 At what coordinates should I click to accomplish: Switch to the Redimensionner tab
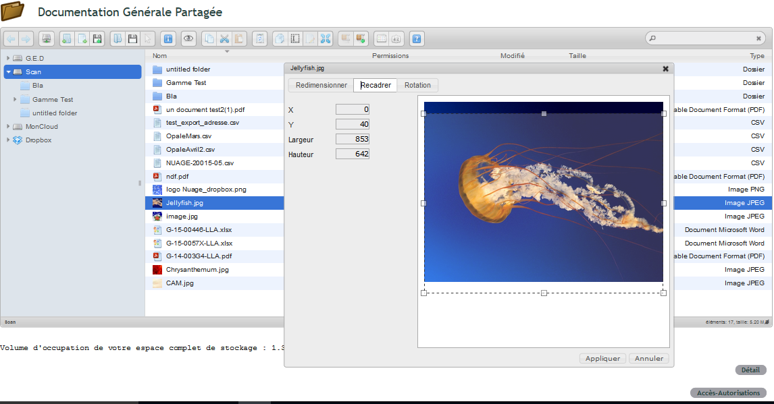click(x=321, y=85)
